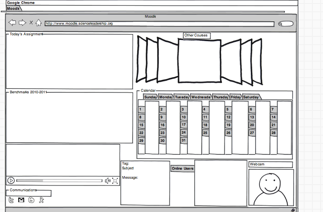Screen dimensions: 323x212
Task: Click the video progress bar
Action: (59, 181)
